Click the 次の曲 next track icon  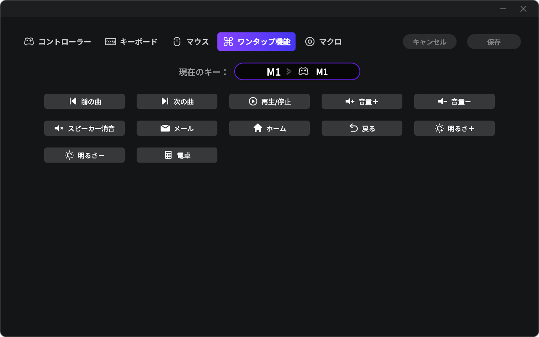[165, 101]
